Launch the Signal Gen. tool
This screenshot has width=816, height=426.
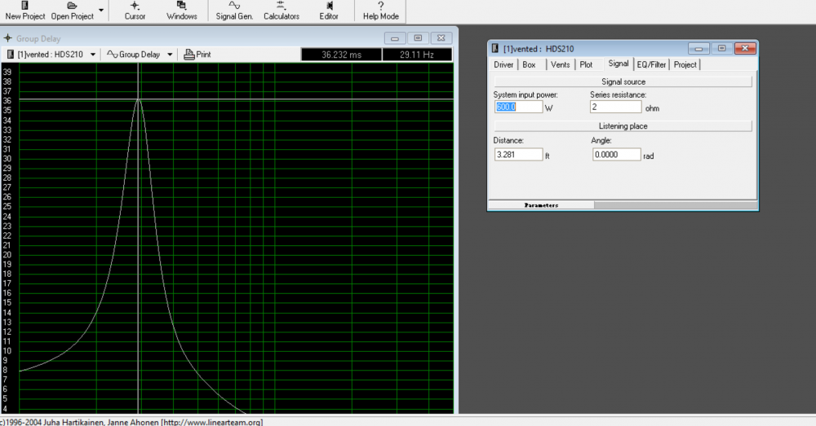coord(234,11)
